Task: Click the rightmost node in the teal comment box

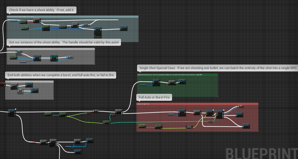Action: pos(124,28)
